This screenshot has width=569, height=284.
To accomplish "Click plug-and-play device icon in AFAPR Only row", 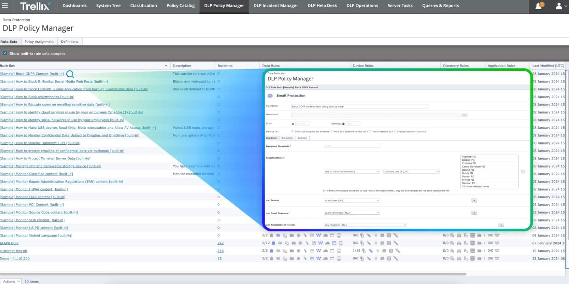I will 362,243.
